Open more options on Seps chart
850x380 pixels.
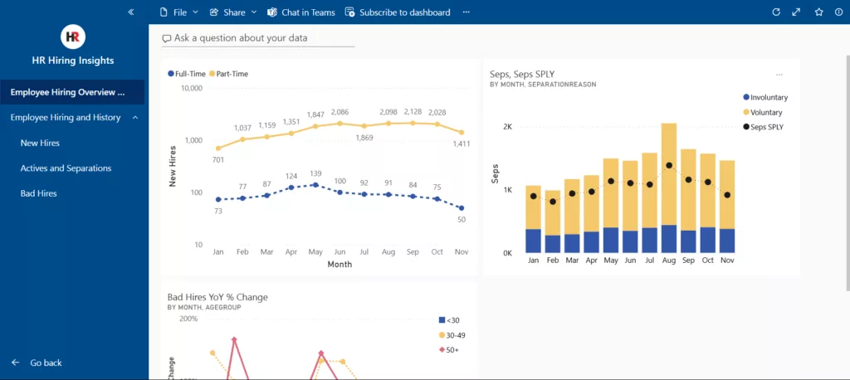coord(779,75)
